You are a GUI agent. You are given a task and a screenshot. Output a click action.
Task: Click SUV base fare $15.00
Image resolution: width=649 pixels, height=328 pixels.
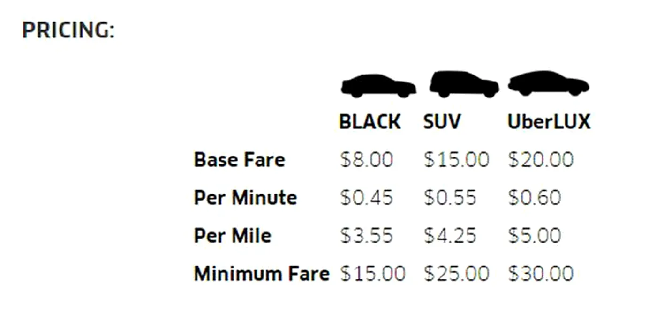tap(456, 160)
